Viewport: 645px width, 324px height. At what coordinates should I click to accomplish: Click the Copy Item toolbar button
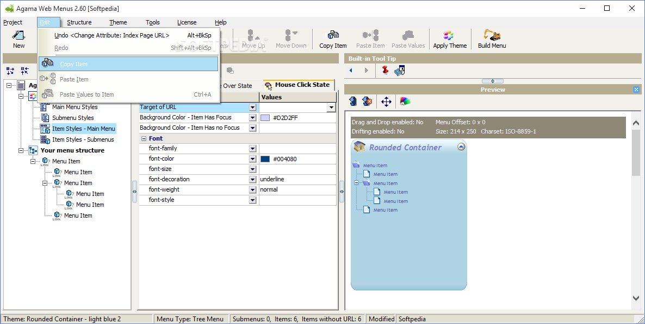(x=333, y=40)
